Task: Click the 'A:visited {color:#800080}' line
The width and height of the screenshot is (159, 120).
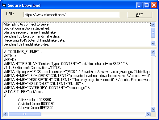Action: click(37, 104)
